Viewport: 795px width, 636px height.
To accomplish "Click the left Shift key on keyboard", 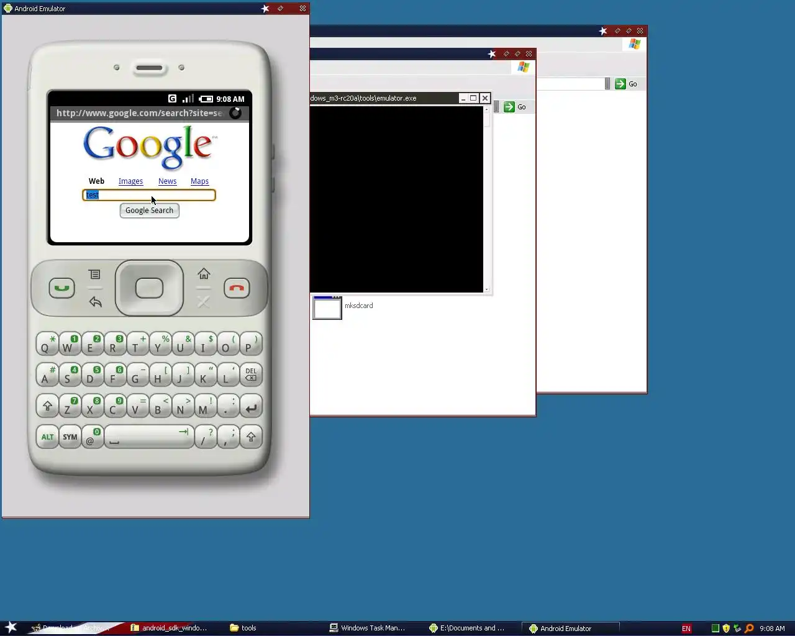I will pyautogui.click(x=47, y=407).
